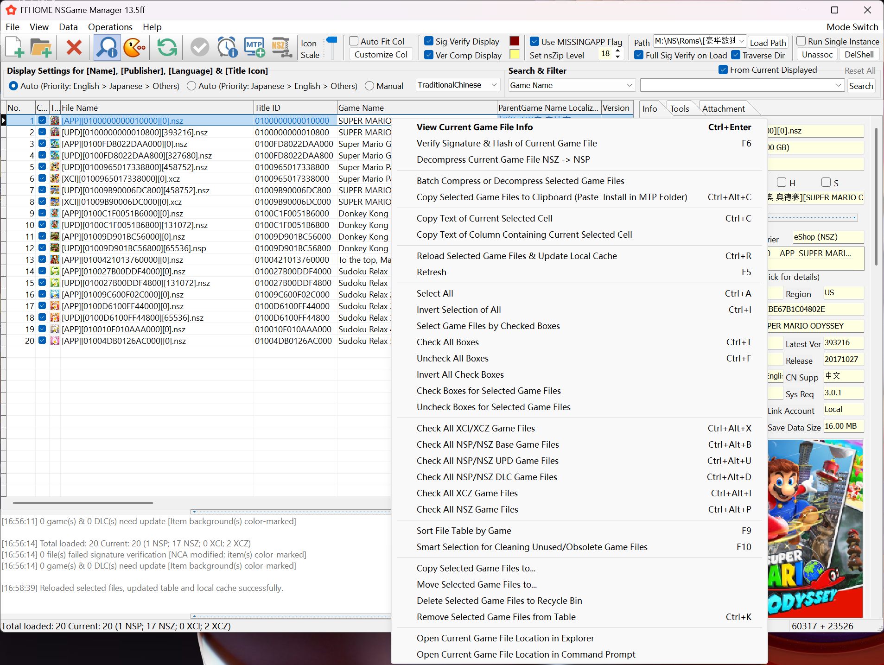The image size is (884, 665).
Task: Toggle Full Sig Verify on Load
Action: pyautogui.click(x=639, y=55)
